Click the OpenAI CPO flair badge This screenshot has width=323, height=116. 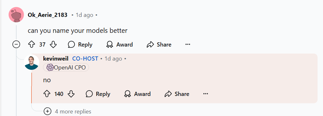[x=66, y=68]
